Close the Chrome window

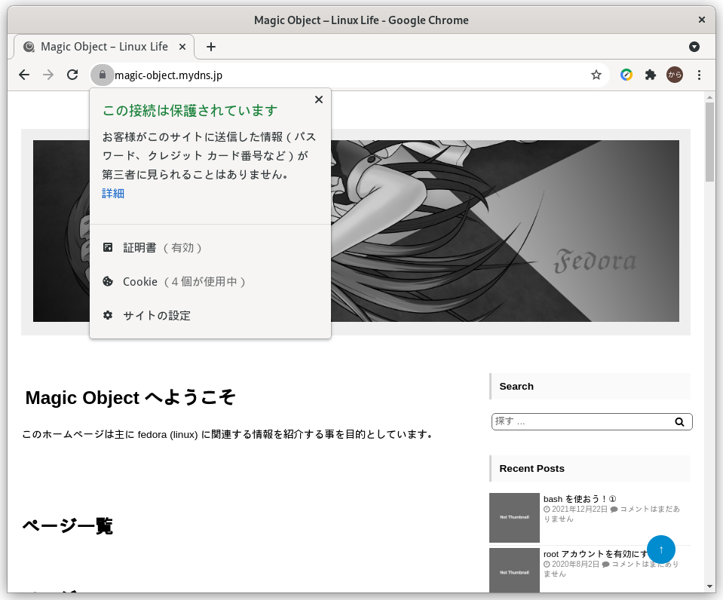[701, 20]
